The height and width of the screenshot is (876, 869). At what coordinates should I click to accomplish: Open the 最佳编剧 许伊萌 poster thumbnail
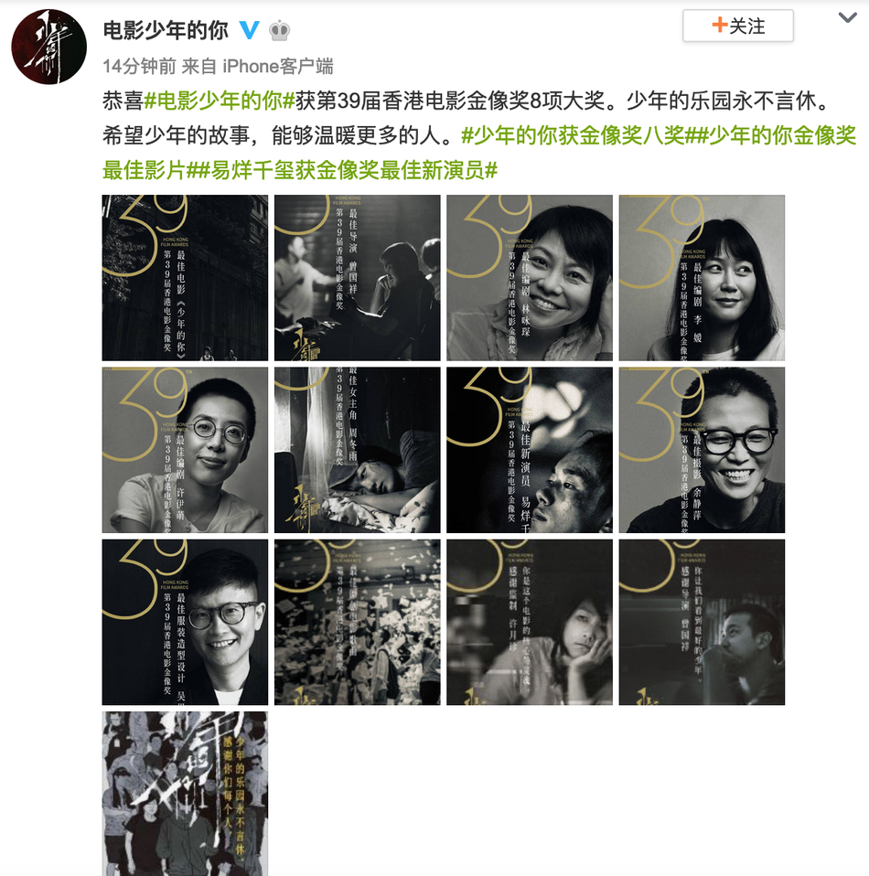(x=185, y=450)
